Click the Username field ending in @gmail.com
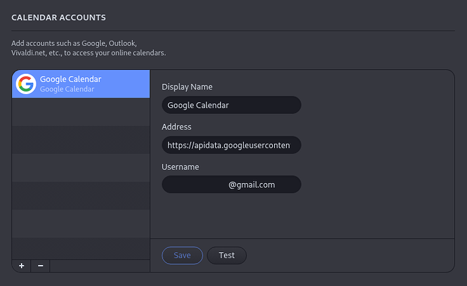467x286 pixels. coord(231,184)
